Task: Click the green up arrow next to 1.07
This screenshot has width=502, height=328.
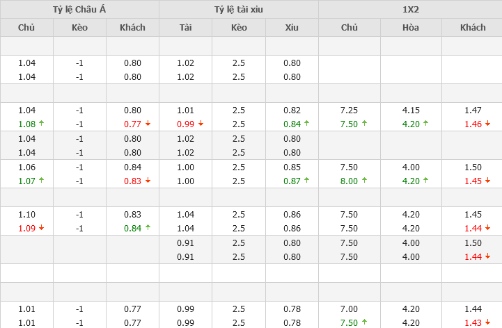Action: coord(41,181)
